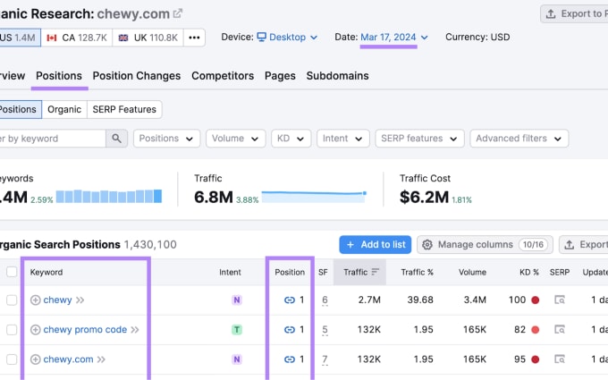
Task: Sort by the Volume column header
Action: [472, 272]
